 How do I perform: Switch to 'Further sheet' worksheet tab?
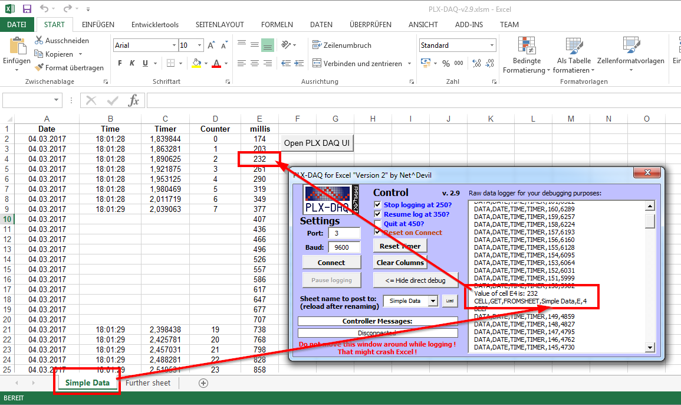(x=148, y=383)
